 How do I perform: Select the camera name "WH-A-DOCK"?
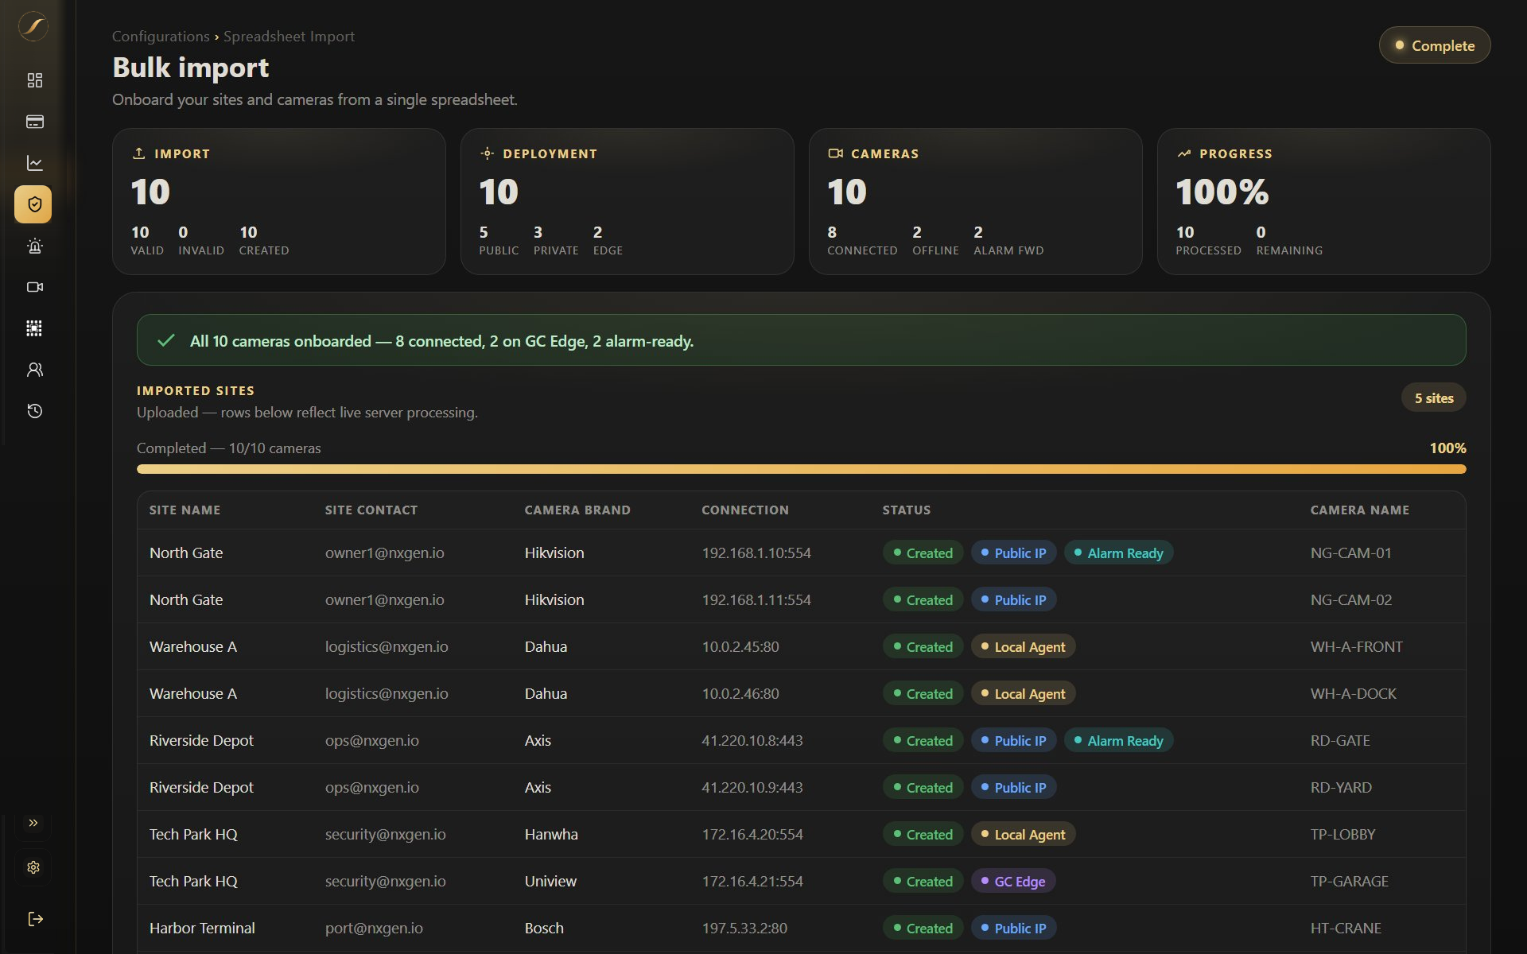1354,693
